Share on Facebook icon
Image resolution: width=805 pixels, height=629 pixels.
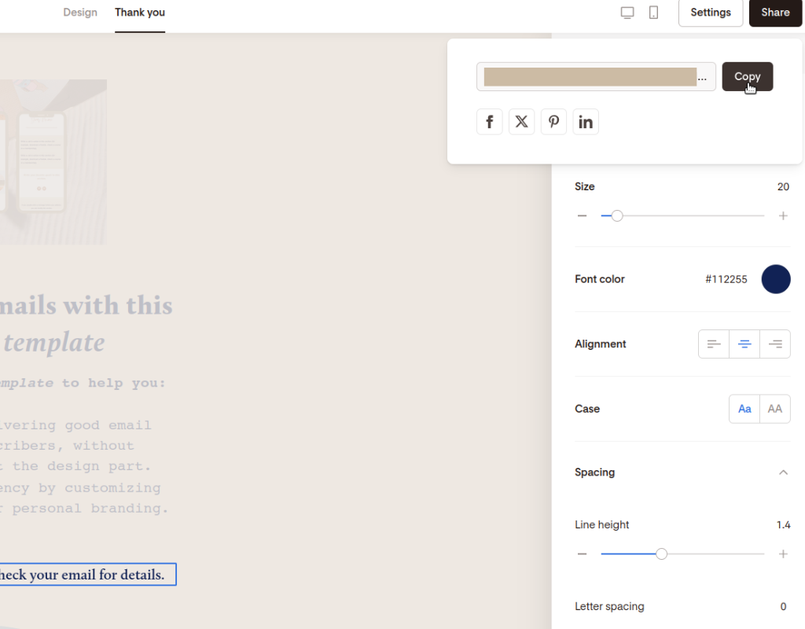(489, 122)
